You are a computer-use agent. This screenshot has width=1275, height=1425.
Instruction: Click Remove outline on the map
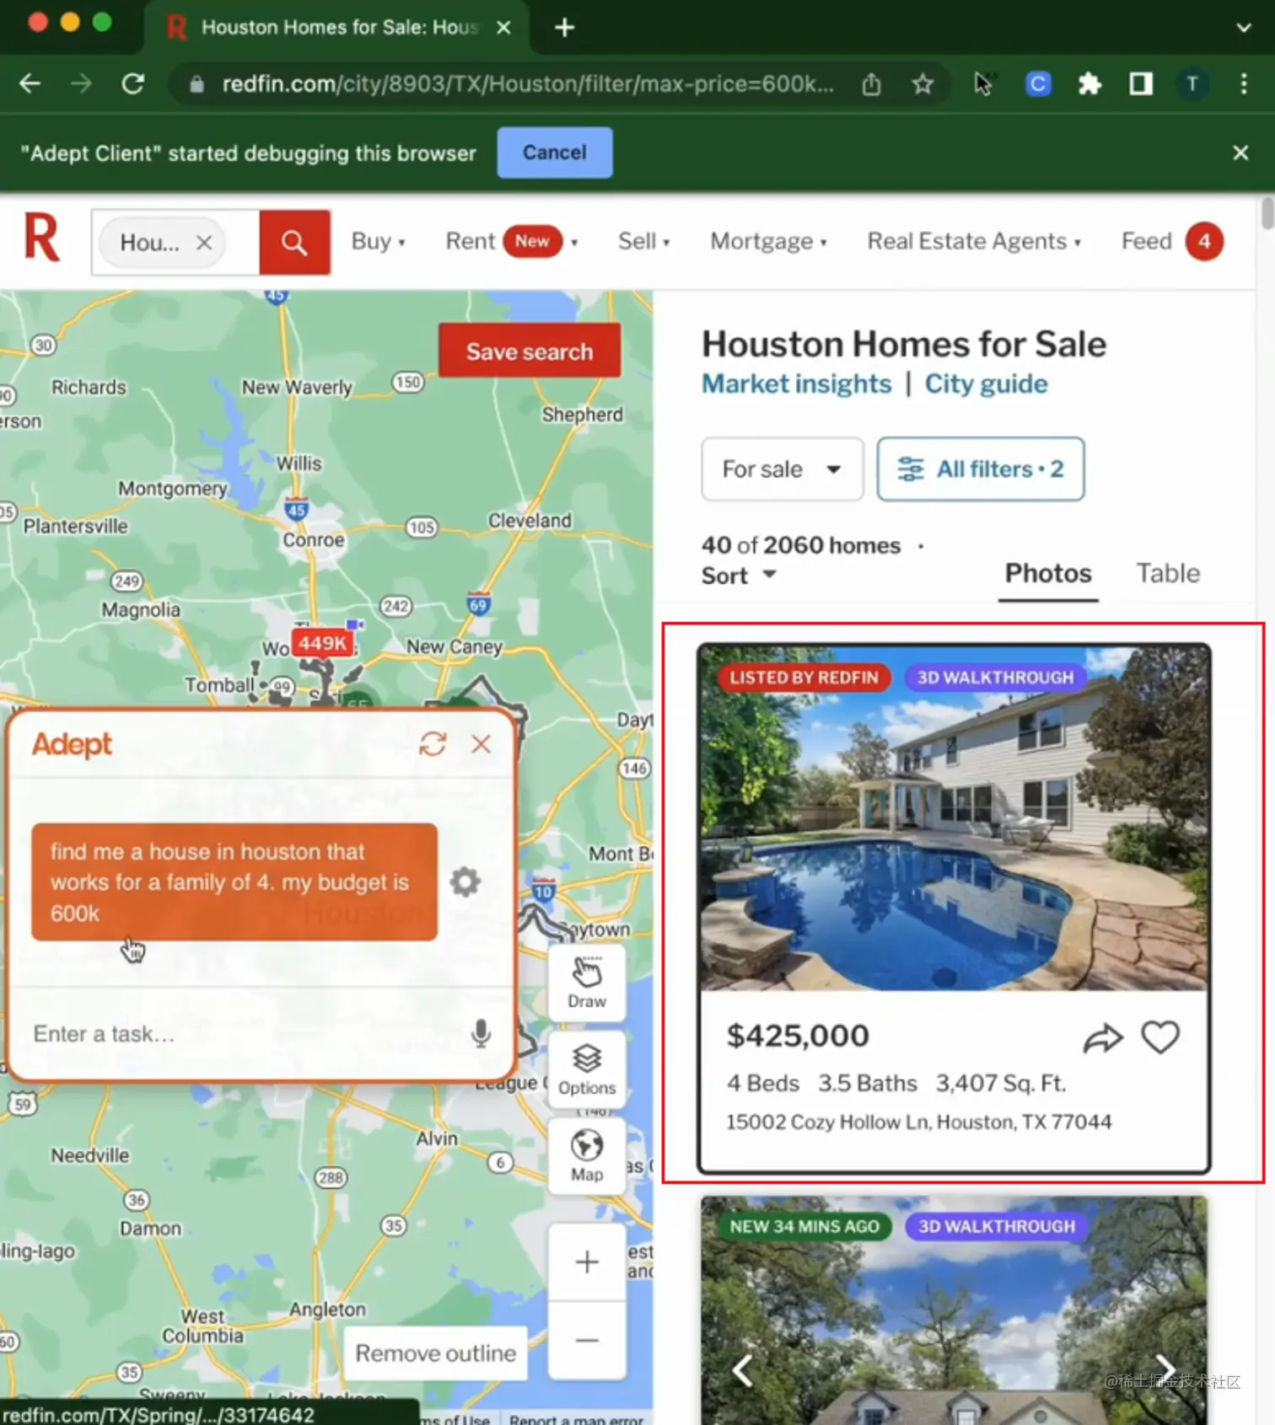[x=435, y=1353]
